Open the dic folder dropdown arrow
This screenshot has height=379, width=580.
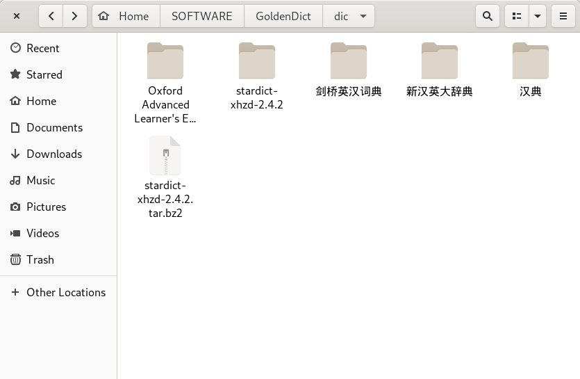(x=363, y=16)
